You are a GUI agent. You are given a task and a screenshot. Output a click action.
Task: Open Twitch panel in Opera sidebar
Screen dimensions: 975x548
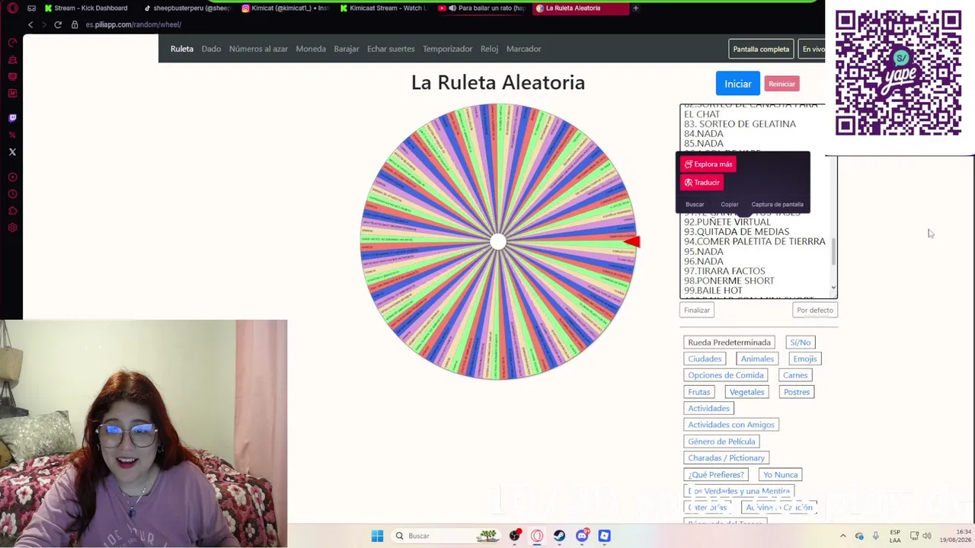(x=12, y=118)
